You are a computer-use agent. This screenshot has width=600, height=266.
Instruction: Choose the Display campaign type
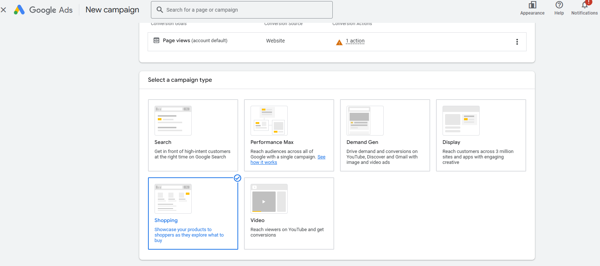click(481, 135)
